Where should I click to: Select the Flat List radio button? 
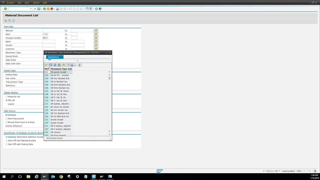click(x=6, y=100)
